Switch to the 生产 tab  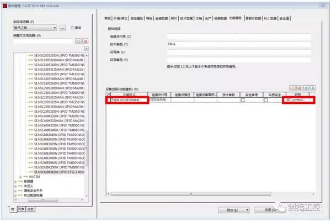208,18
